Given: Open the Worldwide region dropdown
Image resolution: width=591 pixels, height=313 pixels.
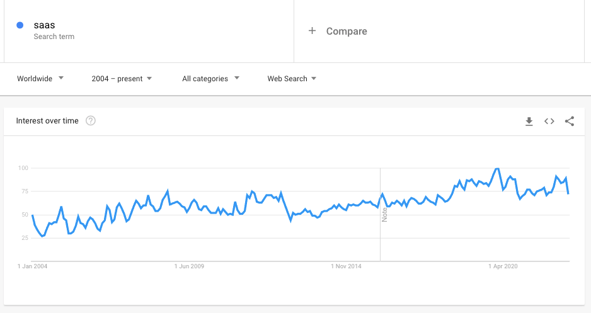Looking at the screenshot, I should [x=40, y=79].
